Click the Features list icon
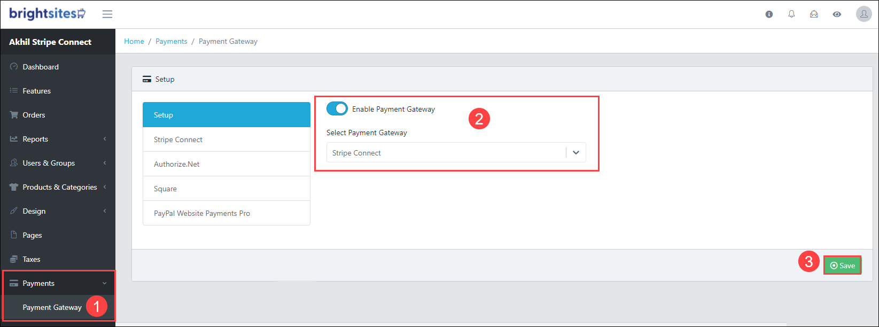 pos(14,91)
